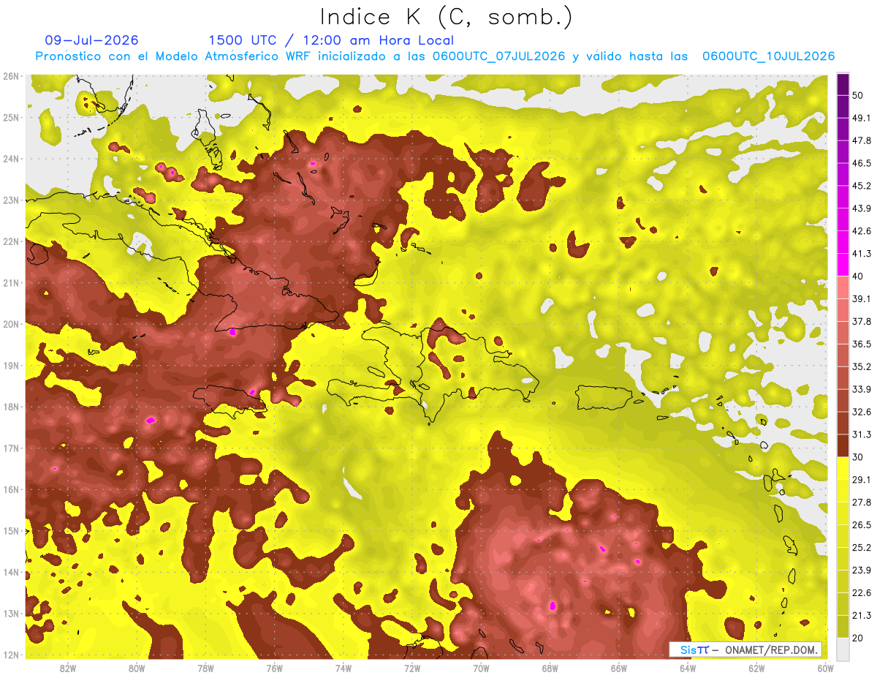The image size is (877, 678).
Task: Click the 22N latitude label
Action: click(10, 241)
